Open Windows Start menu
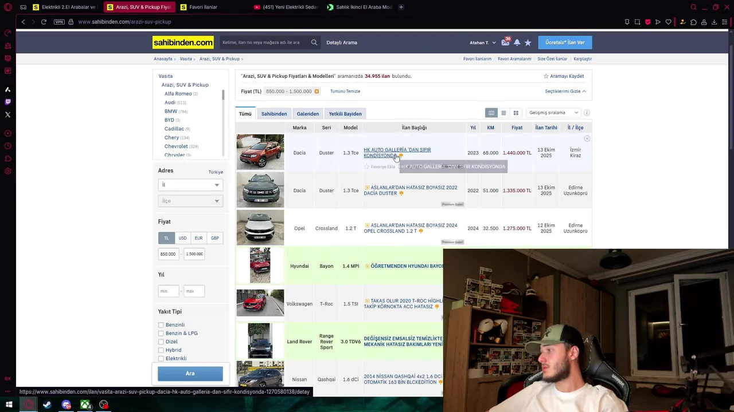Image resolution: width=734 pixels, height=412 pixels. (9, 405)
